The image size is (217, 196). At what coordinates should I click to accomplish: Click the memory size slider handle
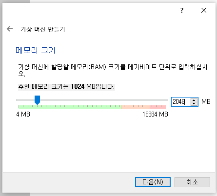coord(37,100)
